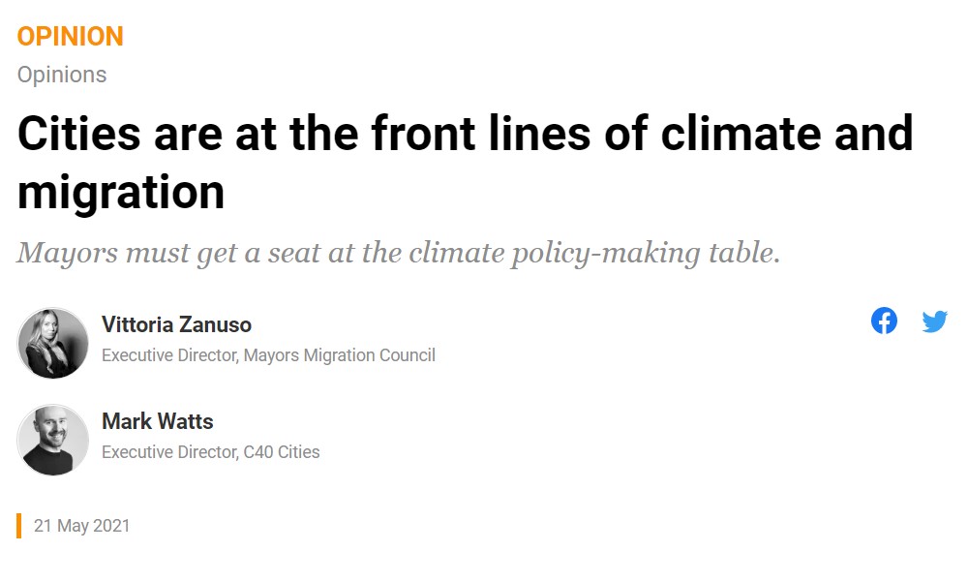Image resolution: width=968 pixels, height=582 pixels.
Task: Click the word 'migration' in the headline
Action: pos(121,192)
